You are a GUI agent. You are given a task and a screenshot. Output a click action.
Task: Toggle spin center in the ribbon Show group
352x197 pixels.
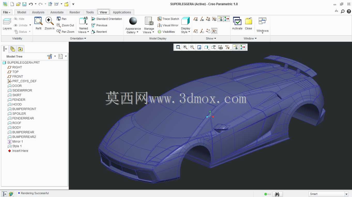click(227, 19)
